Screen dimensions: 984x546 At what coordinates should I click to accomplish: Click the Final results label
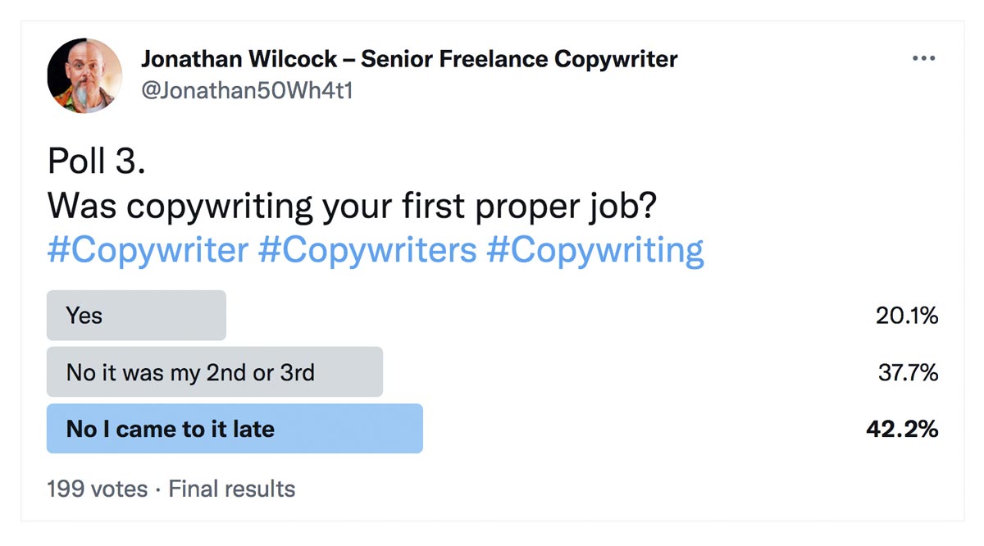tap(231, 489)
